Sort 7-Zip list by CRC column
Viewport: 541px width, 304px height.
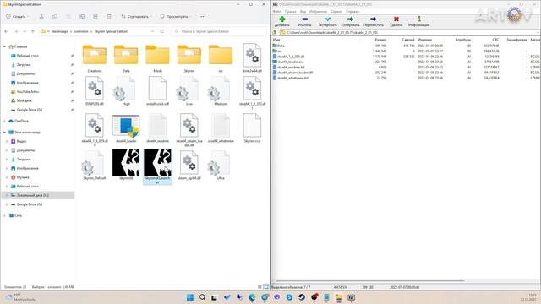coord(495,40)
